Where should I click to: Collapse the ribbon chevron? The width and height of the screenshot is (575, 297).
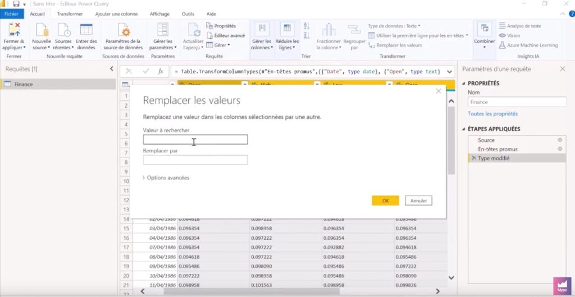(563, 14)
